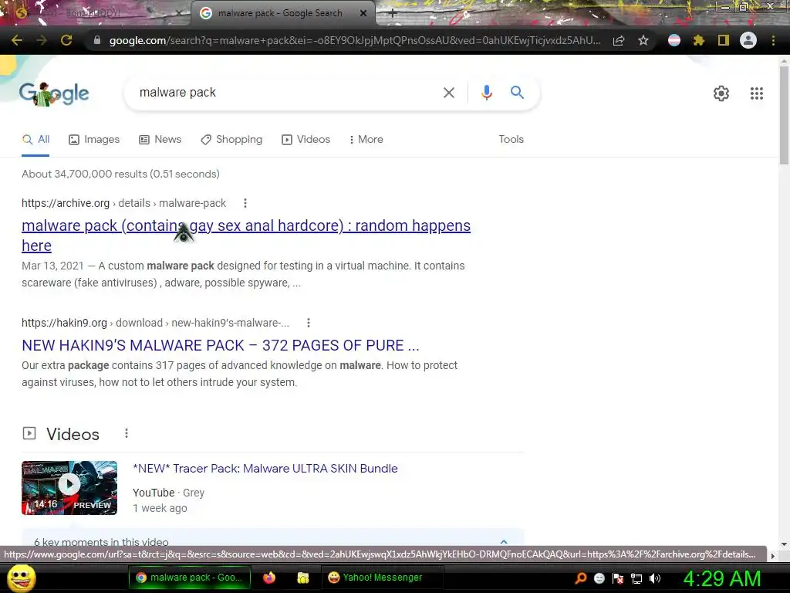Click the white smiley tray icon
Screen dimensions: 790x593
(599, 578)
